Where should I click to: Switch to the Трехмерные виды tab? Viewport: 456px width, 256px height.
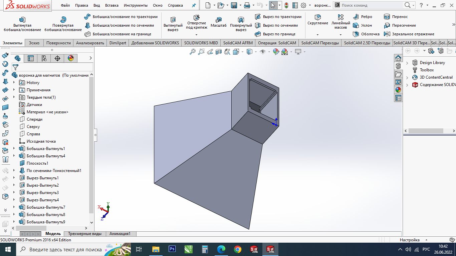tap(85, 234)
